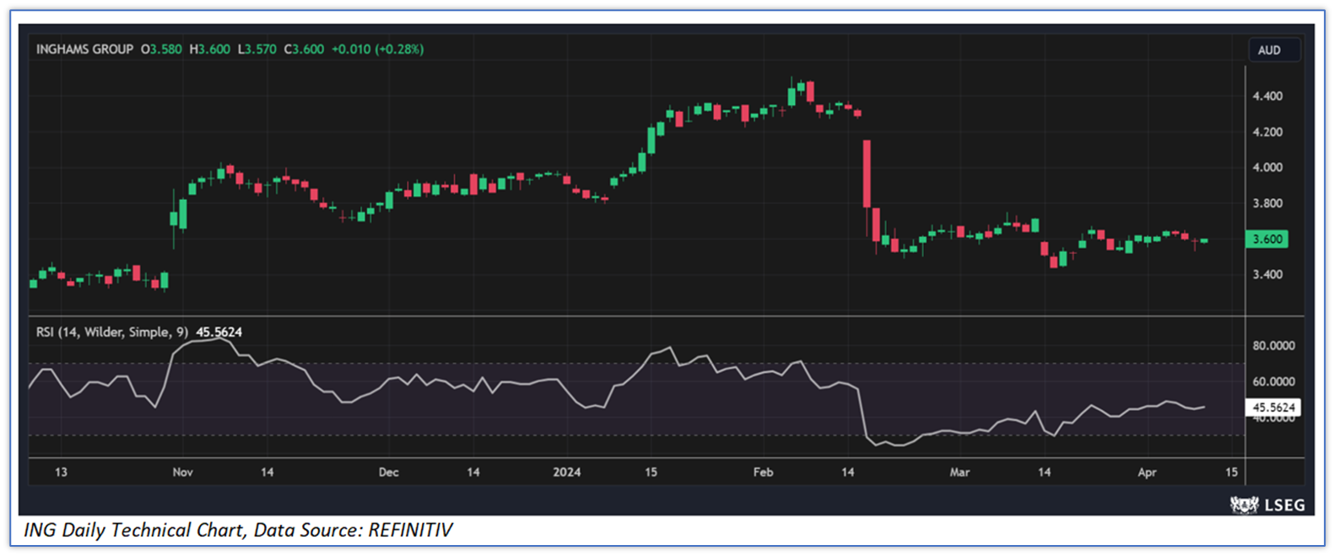Click the RSI legend value 45.5624
1335x556 pixels.
[219, 332]
